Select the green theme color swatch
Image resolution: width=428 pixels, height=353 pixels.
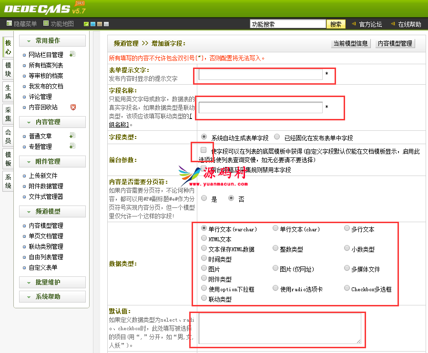pos(86,24)
